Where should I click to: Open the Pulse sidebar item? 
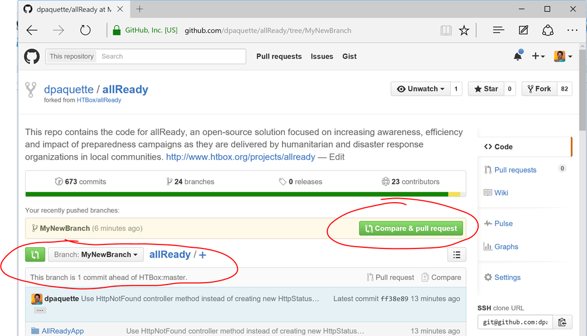(x=503, y=223)
